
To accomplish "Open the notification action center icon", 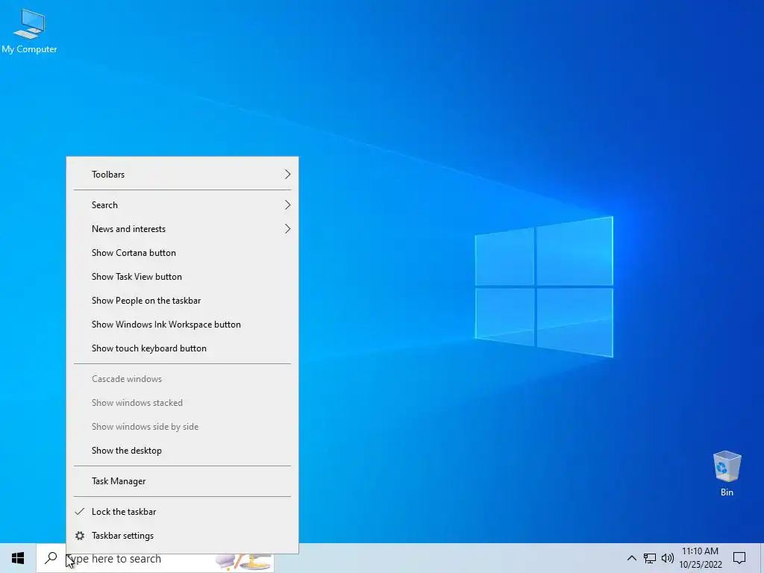I will [739, 558].
